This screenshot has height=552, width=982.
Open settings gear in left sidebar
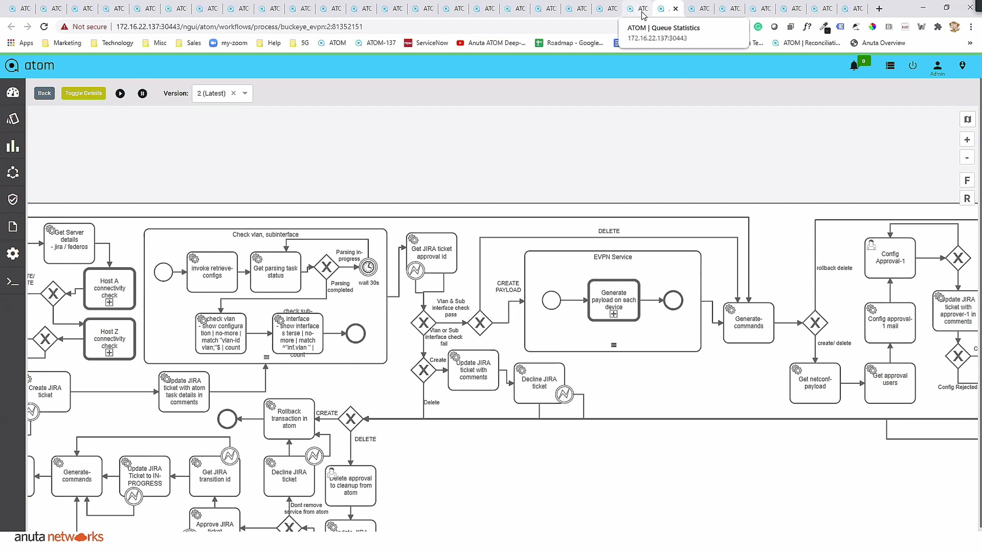(13, 254)
